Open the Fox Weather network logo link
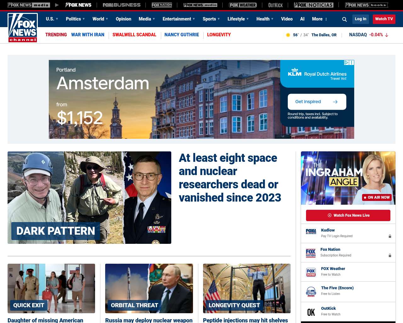Viewport: 403px width, 323px height. point(243,5)
